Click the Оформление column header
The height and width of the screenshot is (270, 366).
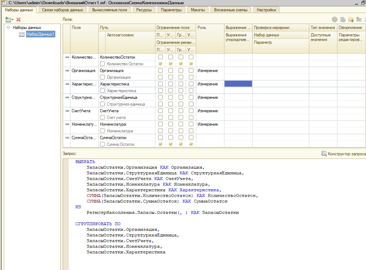point(351,28)
